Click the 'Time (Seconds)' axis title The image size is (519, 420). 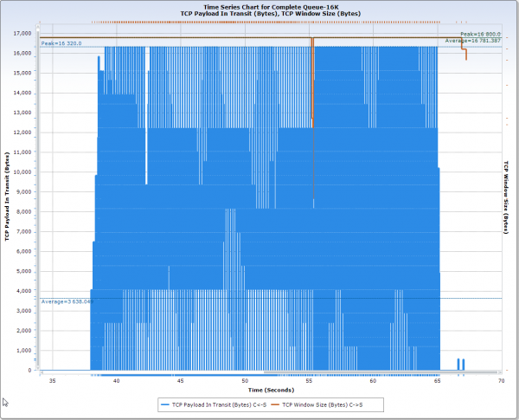click(x=271, y=390)
